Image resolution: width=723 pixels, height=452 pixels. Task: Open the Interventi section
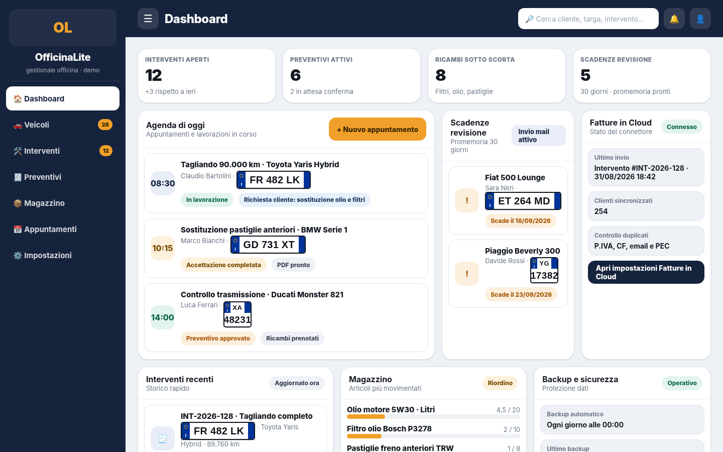pyautogui.click(x=63, y=151)
